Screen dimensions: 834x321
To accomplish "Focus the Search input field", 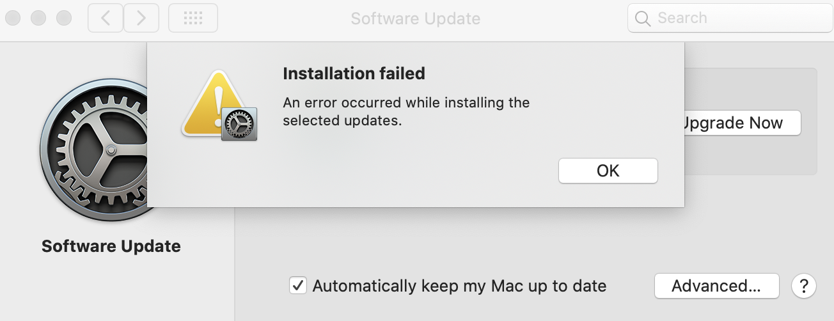I will 730,19.
